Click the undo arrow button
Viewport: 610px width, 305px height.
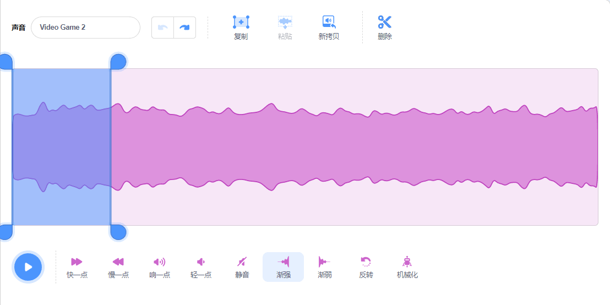163,28
